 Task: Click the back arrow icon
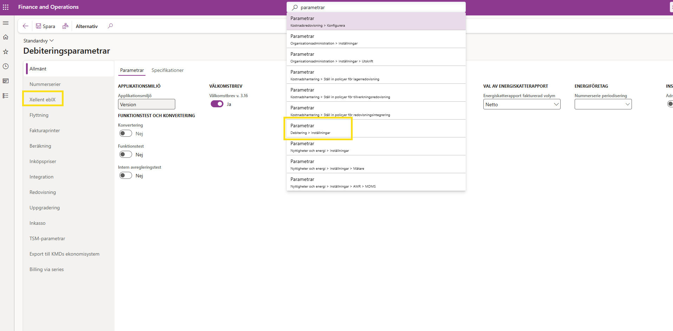coord(25,26)
